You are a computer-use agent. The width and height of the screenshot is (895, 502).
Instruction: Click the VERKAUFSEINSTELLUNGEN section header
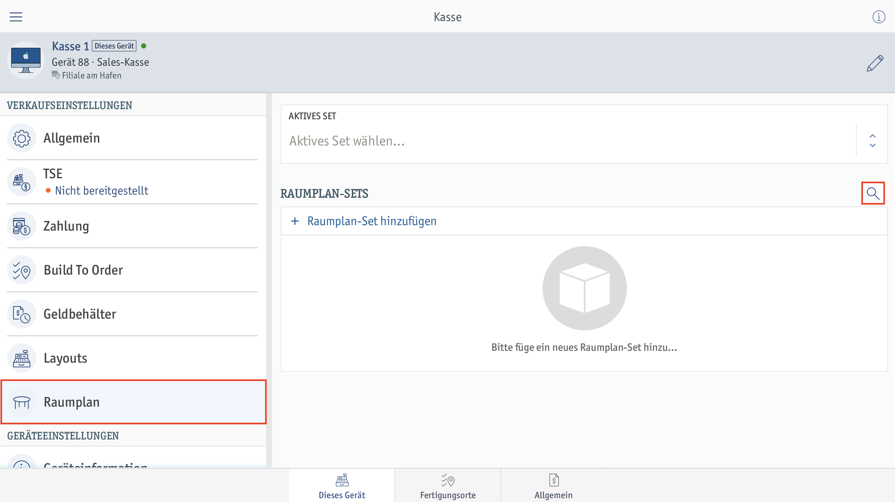70,105
